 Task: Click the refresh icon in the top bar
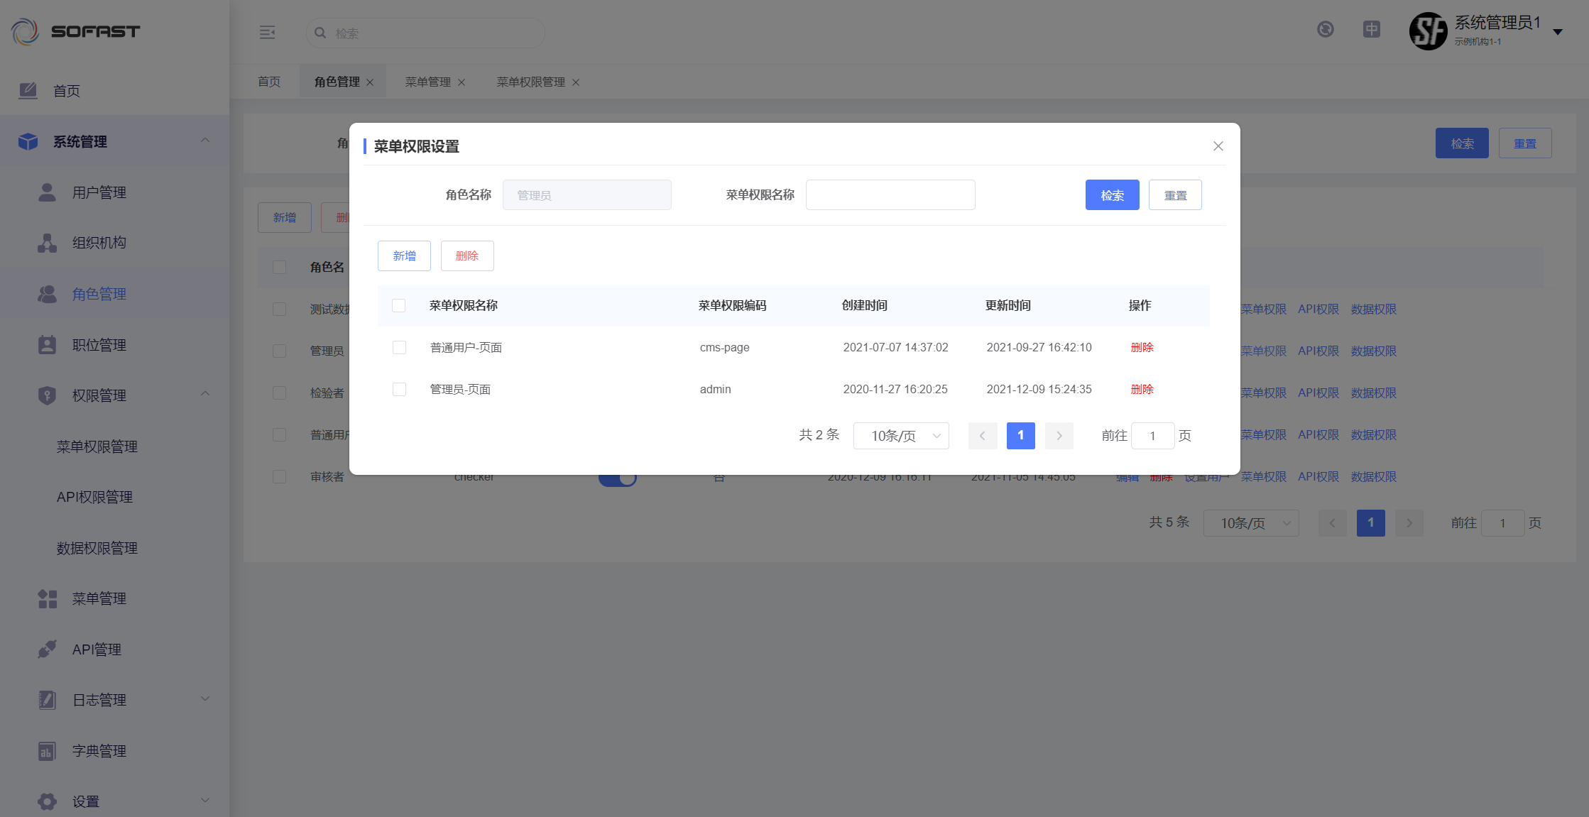1325,30
